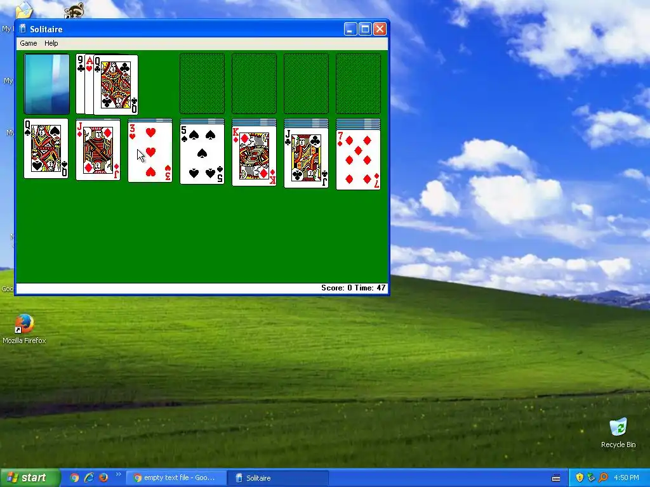Select the Recycle Bin desktop icon
650x487 pixels.
(x=618, y=433)
